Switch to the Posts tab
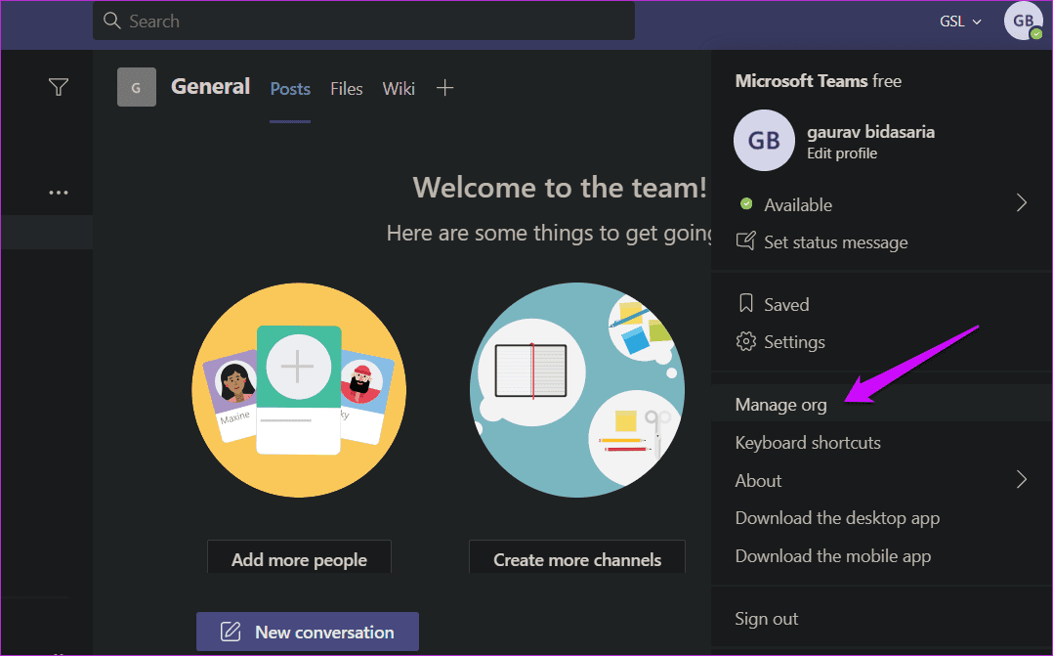The width and height of the screenshot is (1053, 656). (290, 89)
